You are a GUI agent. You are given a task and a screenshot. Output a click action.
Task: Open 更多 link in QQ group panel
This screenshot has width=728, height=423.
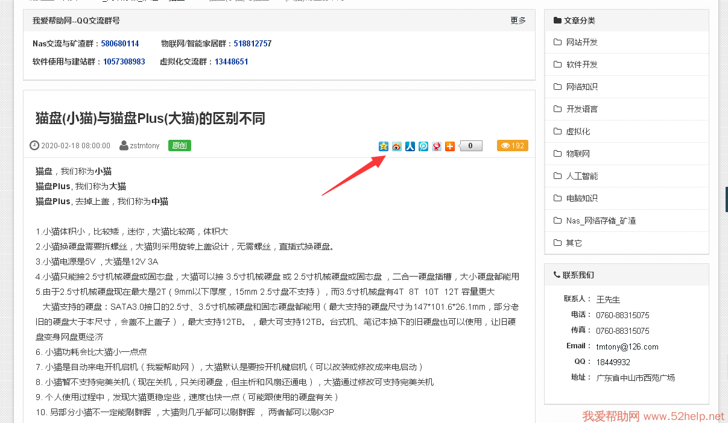pos(518,20)
